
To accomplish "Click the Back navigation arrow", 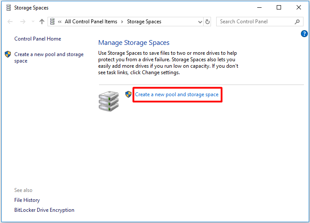I will [10, 22].
